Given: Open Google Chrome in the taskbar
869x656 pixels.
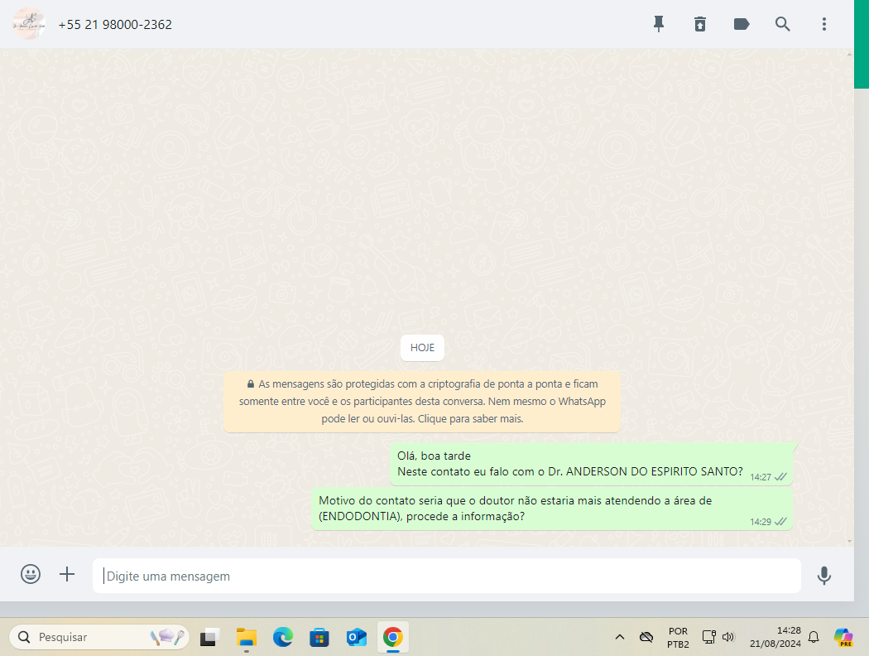Looking at the screenshot, I should 393,637.
